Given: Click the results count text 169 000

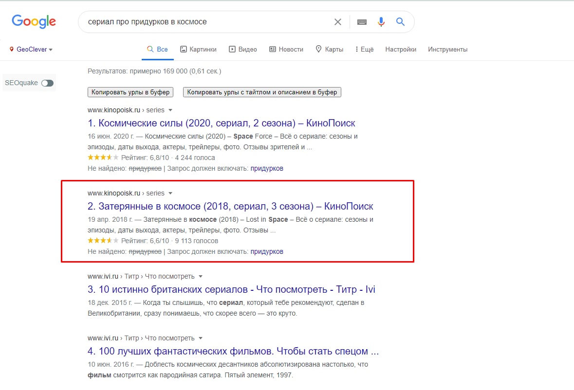Looking at the screenshot, I should click(154, 71).
